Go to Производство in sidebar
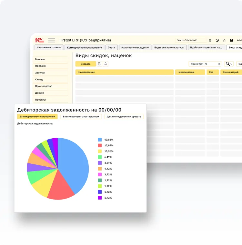The image size is (242, 245). [x=50, y=86]
